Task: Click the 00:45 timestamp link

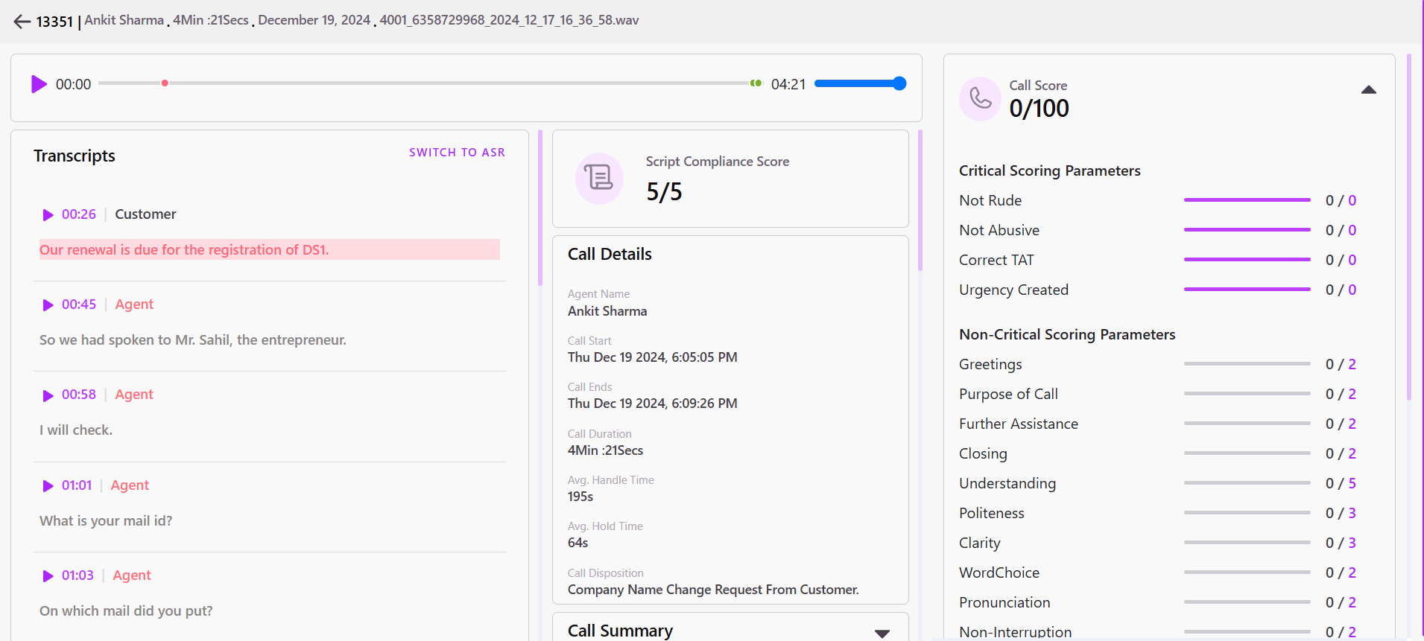Action: (79, 304)
